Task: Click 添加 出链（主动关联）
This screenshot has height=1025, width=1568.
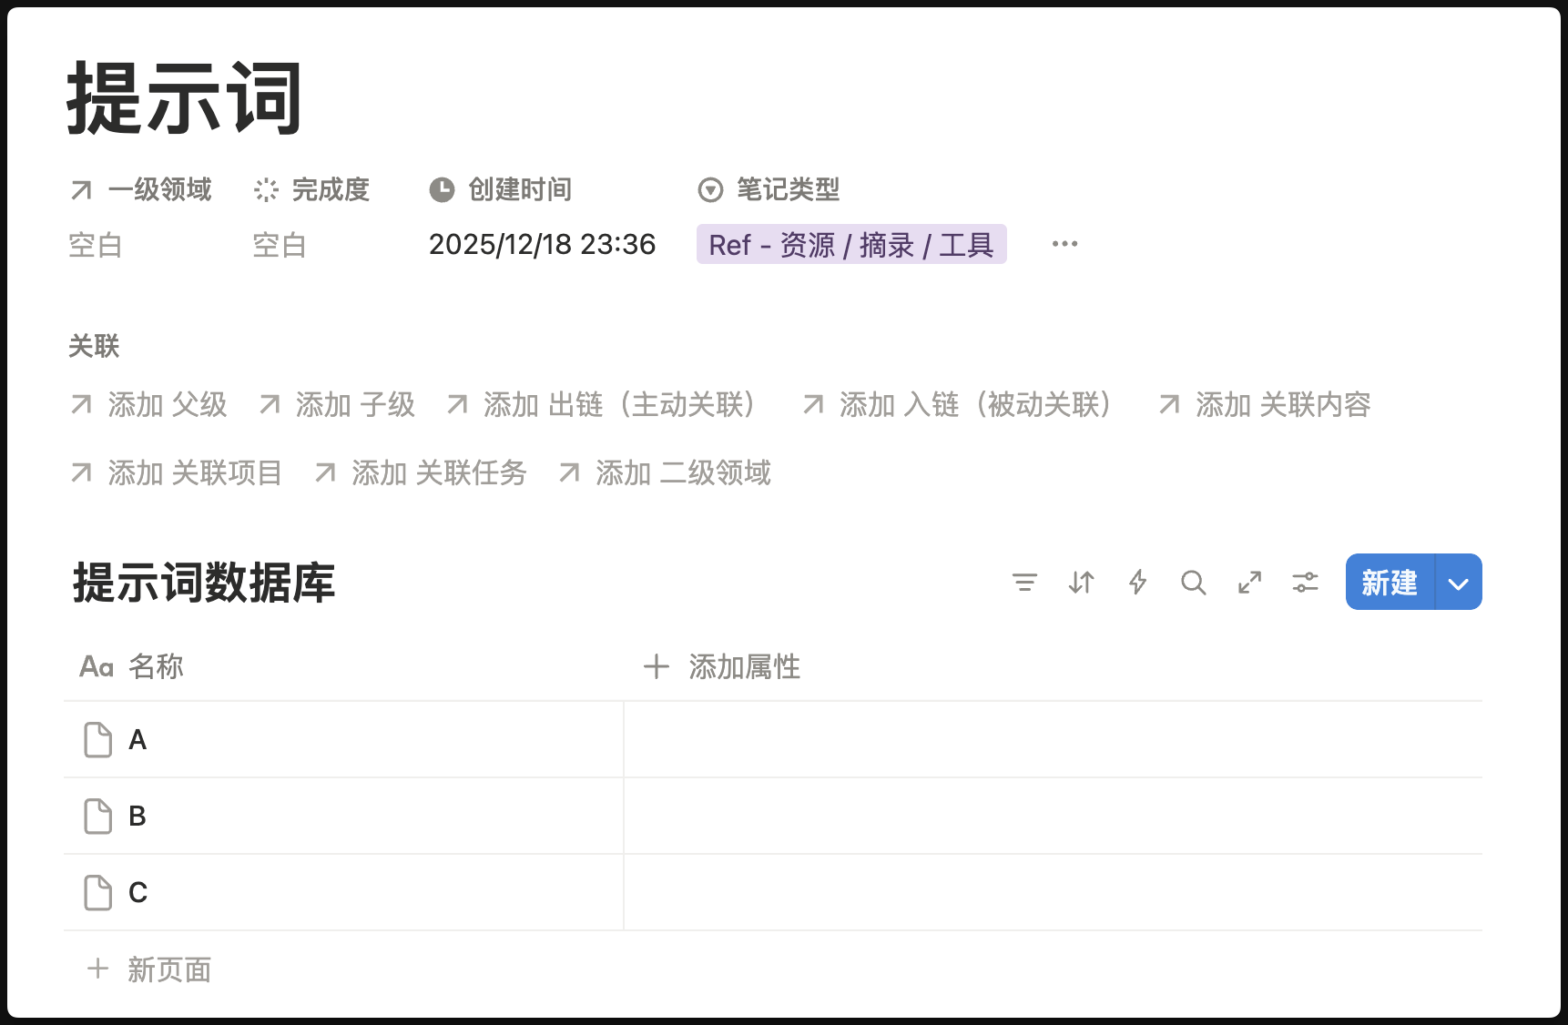Action: [x=618, y=405]
